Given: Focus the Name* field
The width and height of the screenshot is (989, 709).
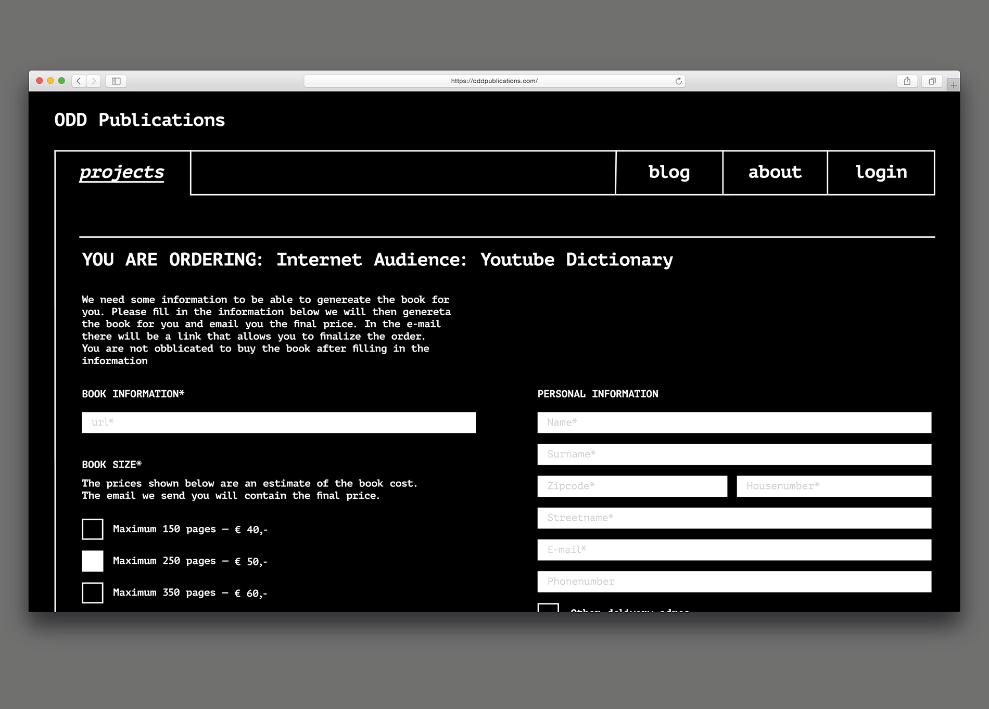Looking at the screenshot, I should [x=734, y=422].
